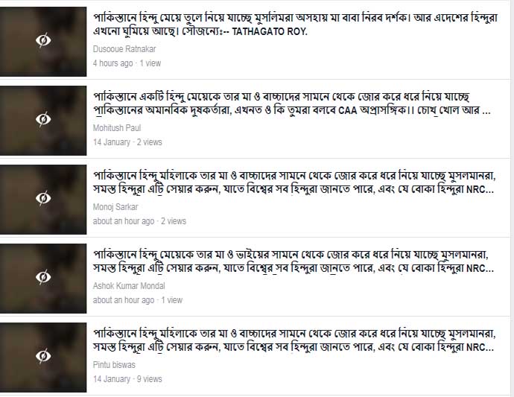Visit Mohitush Paul's profile
514x397 pixels.
coord(117,128)
